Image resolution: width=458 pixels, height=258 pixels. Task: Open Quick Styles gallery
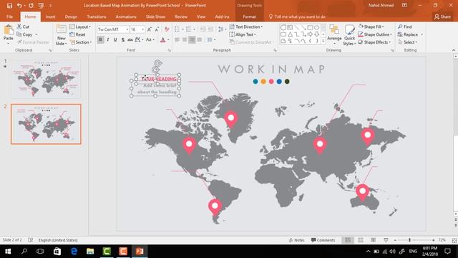click(349, 35)
